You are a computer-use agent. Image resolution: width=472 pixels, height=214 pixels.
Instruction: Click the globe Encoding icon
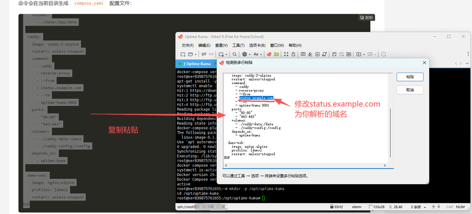[244, 54]
